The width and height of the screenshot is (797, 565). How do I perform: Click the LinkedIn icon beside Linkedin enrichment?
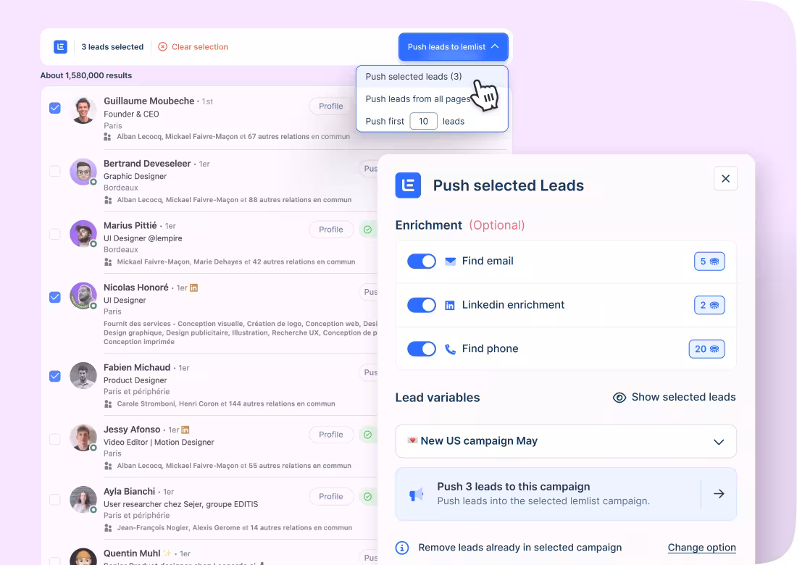(x=450, y=306)
